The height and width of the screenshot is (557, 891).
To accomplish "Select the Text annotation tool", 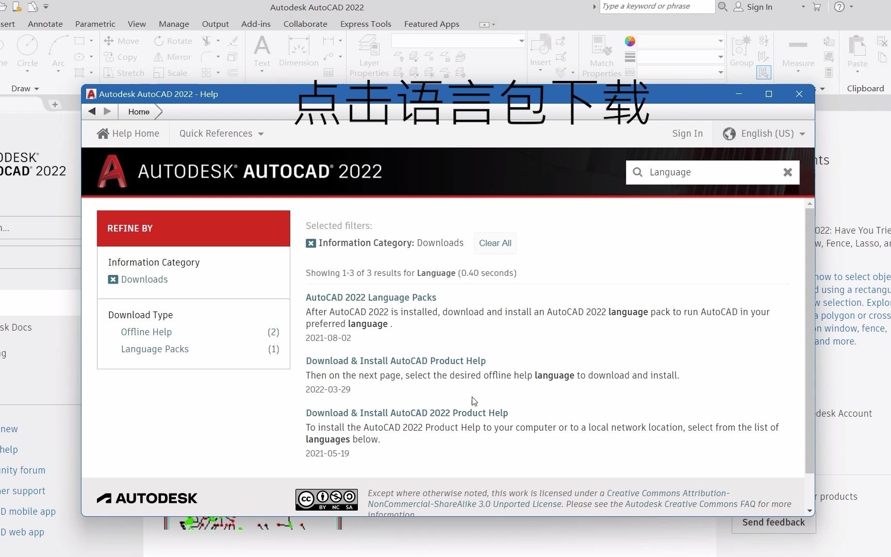I will pyautogui.click(x=262, y=51).
